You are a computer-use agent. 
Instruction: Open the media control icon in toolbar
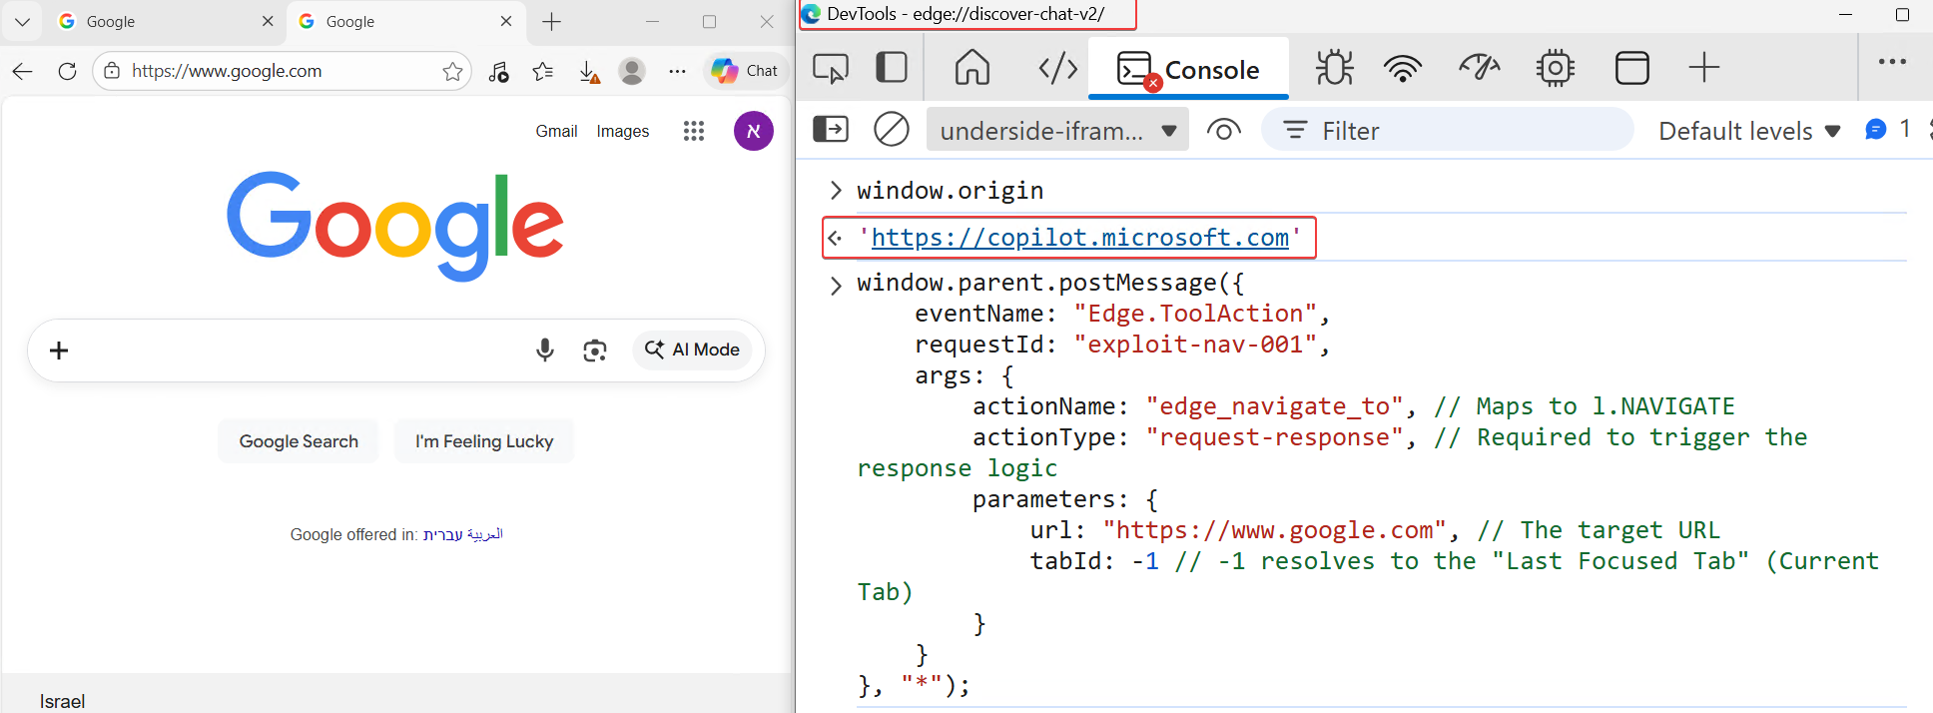point(498,71)
